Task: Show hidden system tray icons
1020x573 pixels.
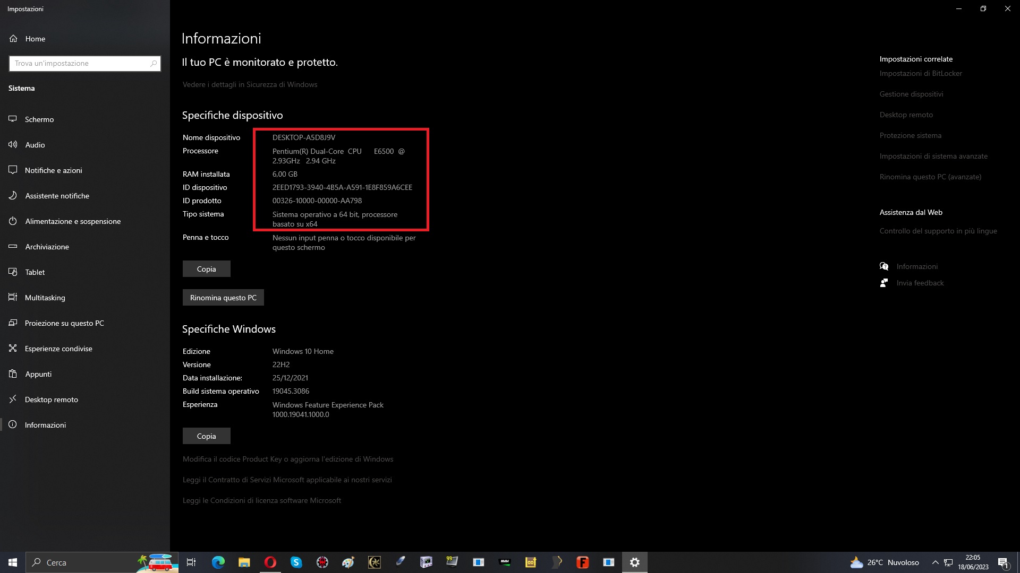Action: coord(935,562)
